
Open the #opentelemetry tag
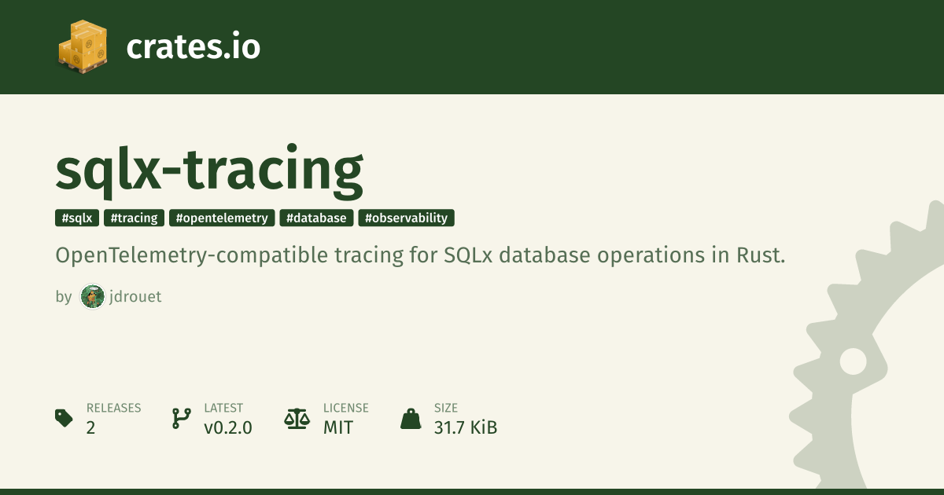(x=222, y=218)
